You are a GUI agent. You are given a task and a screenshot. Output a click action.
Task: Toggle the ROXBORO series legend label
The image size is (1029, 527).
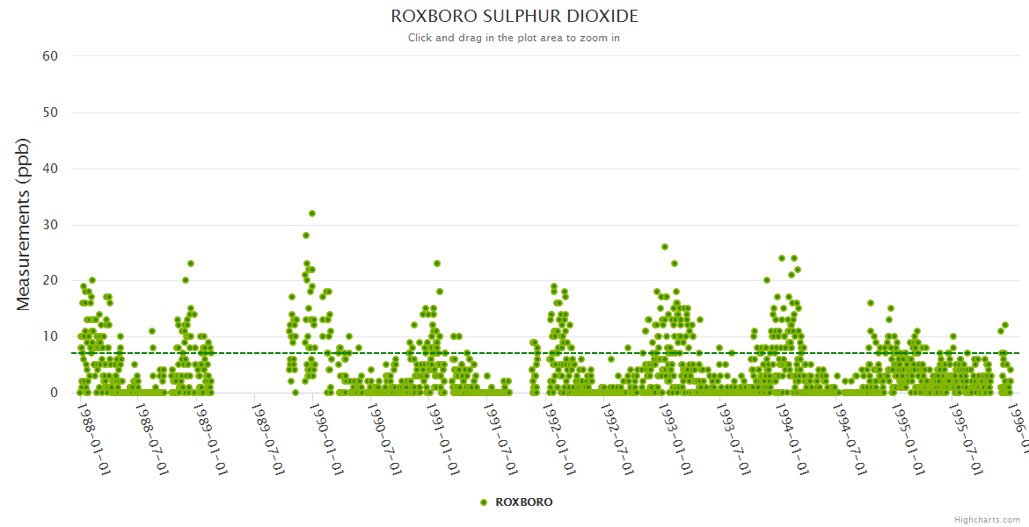pyautogui.click(x=524, y=502)
